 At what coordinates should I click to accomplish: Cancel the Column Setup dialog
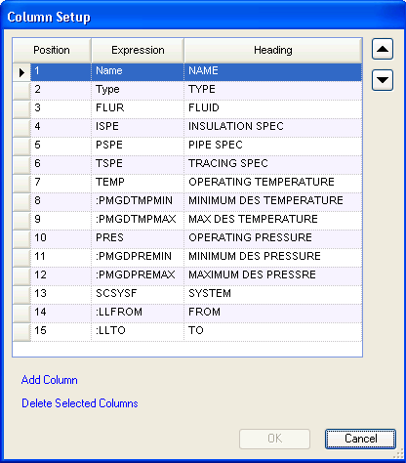point(360,439)
